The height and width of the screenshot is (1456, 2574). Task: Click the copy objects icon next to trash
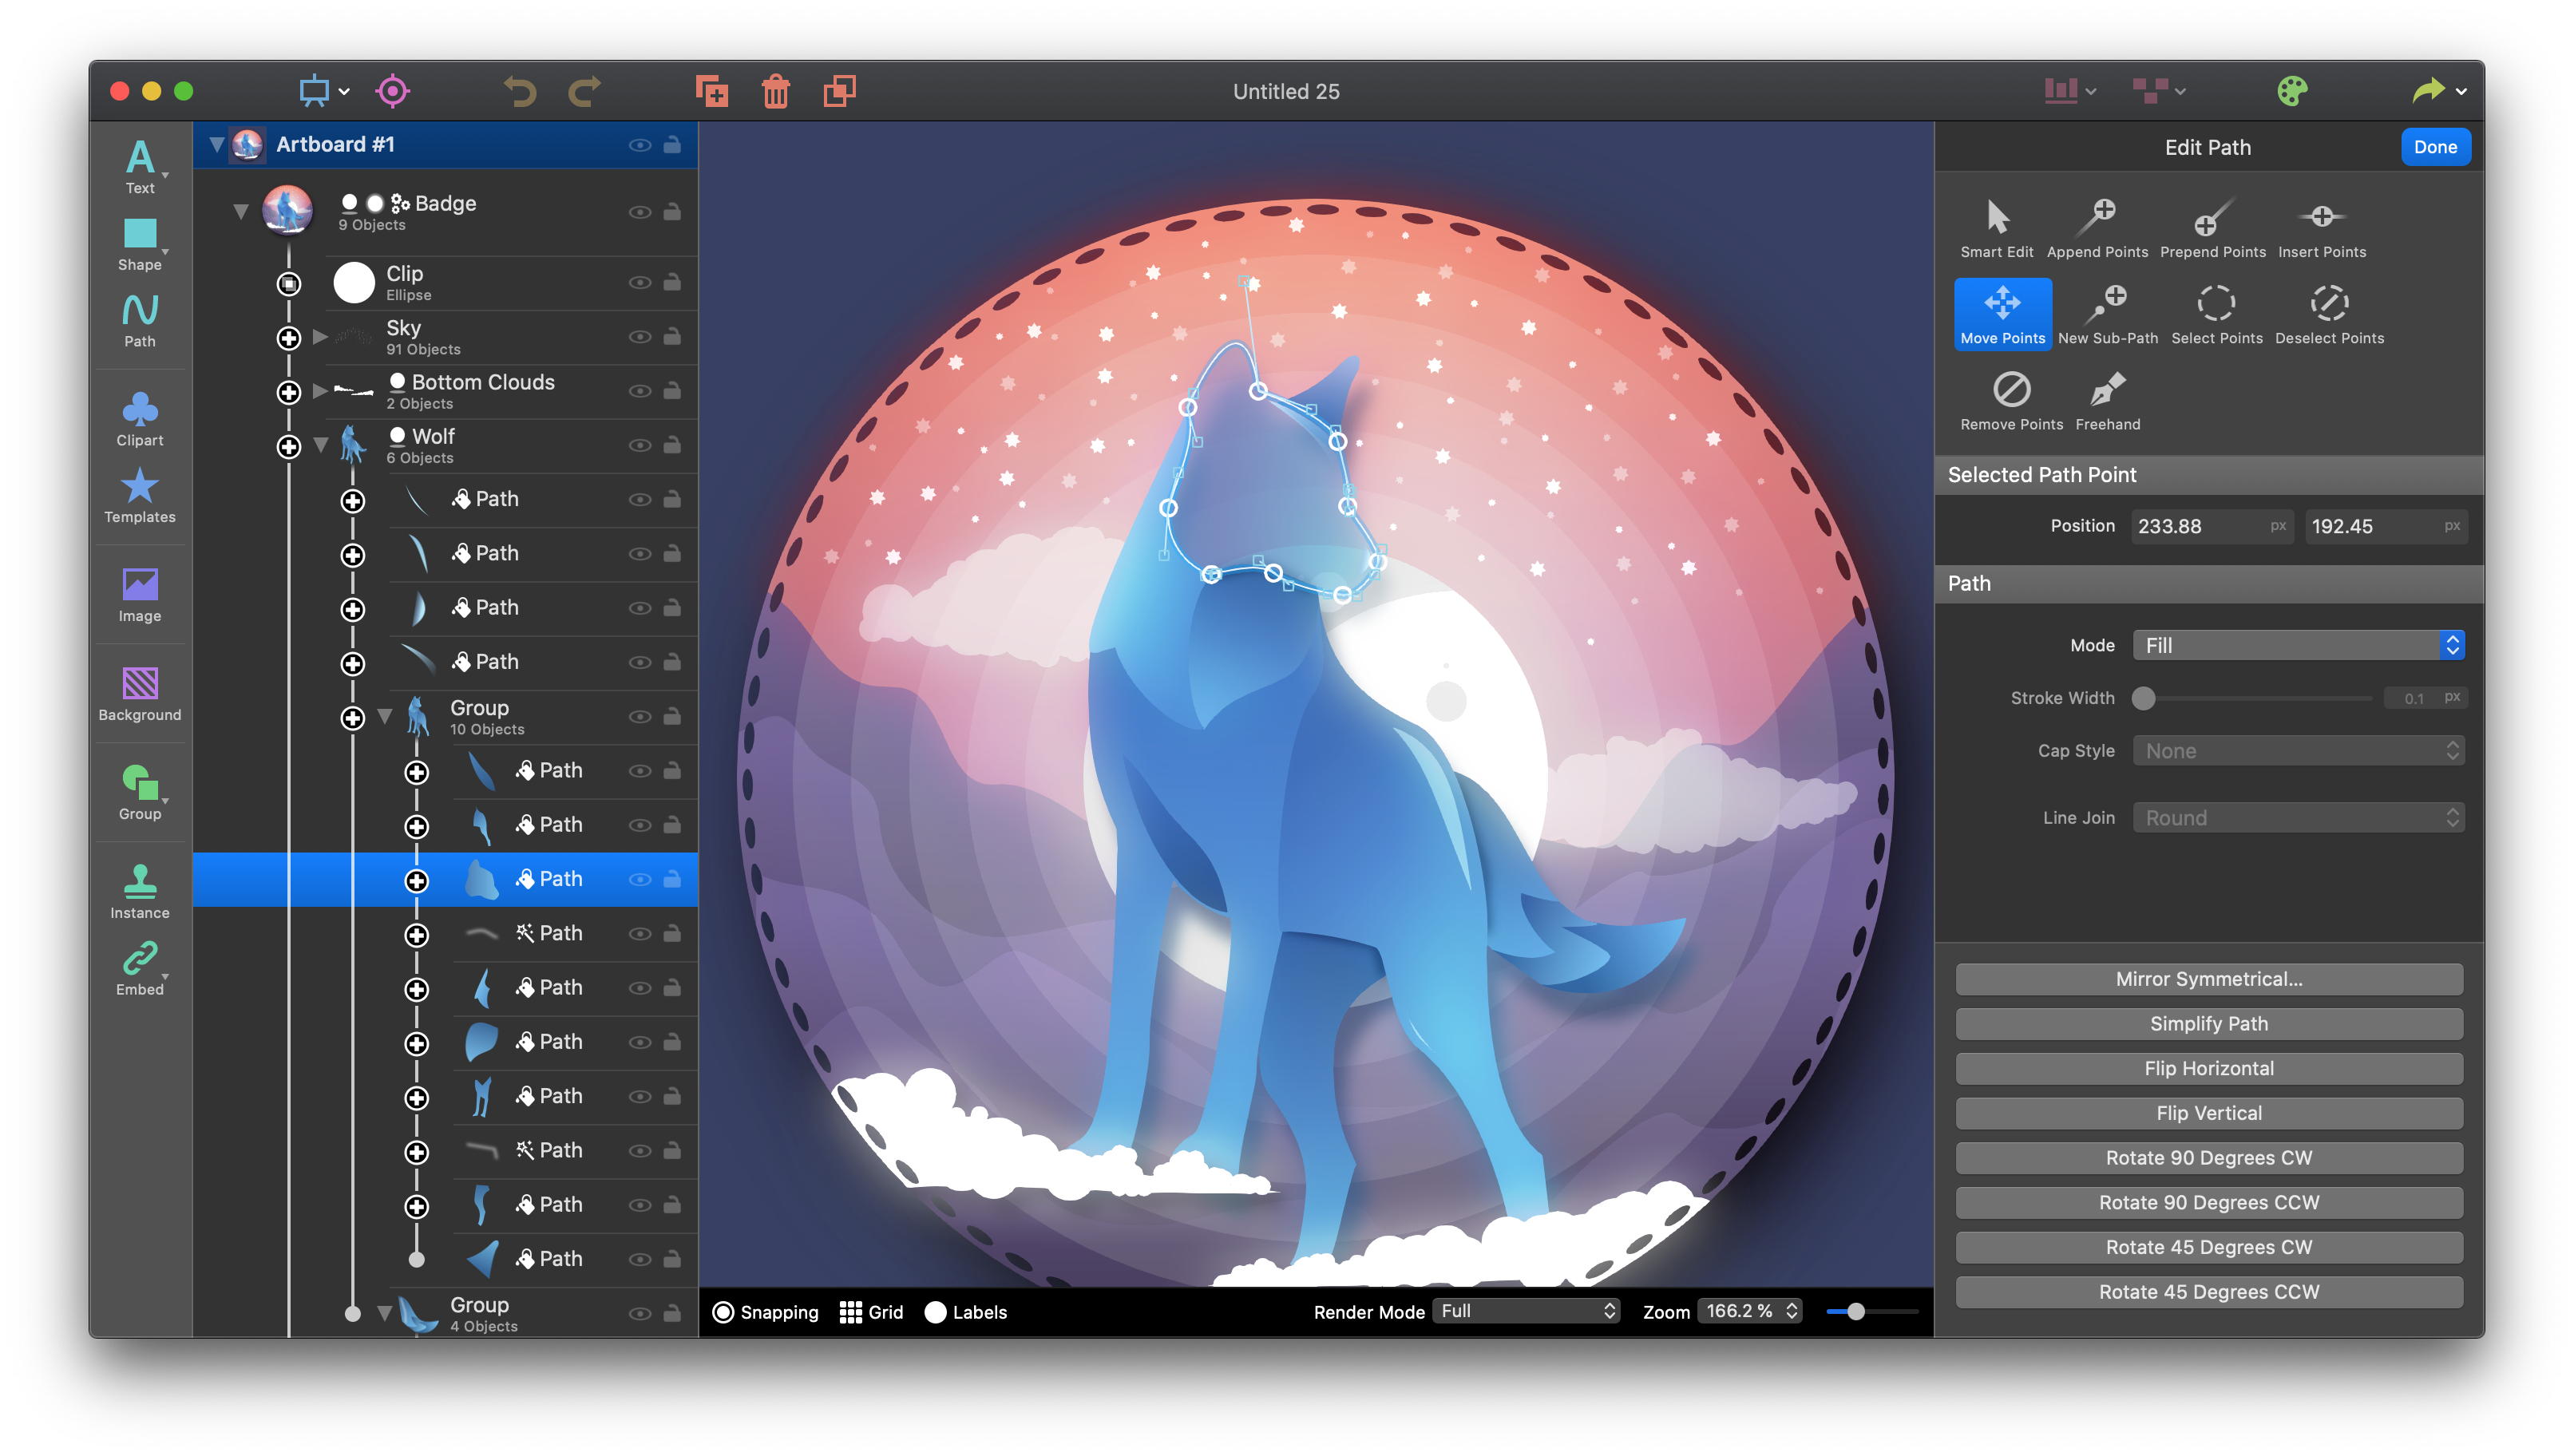(x=840, y=91)
